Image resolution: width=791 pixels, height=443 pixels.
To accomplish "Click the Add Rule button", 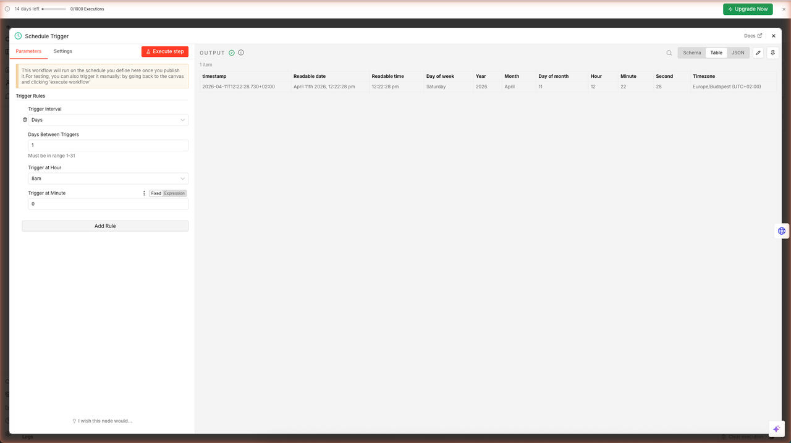I will 105,226.
